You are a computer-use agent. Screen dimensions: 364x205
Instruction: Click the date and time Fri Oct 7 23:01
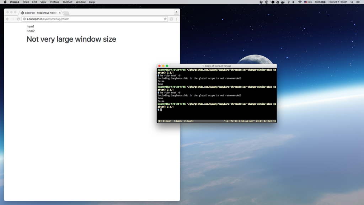pos(338,2)
